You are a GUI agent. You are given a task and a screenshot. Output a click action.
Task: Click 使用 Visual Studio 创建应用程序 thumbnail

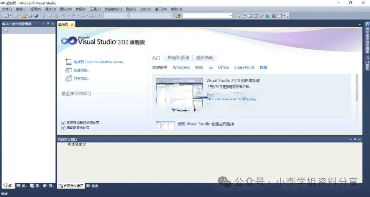(165, 125)
